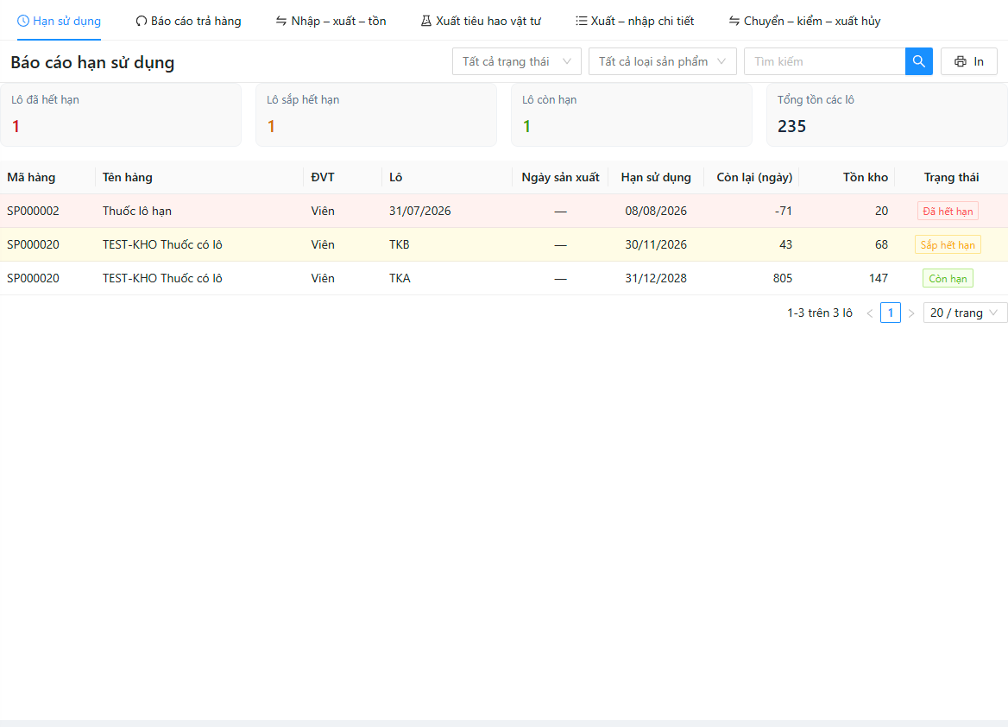This screenshot has width=1008, height=727.
Task: Click the return icon of Báo cáo trả hàng
Action: coord(141,22)
